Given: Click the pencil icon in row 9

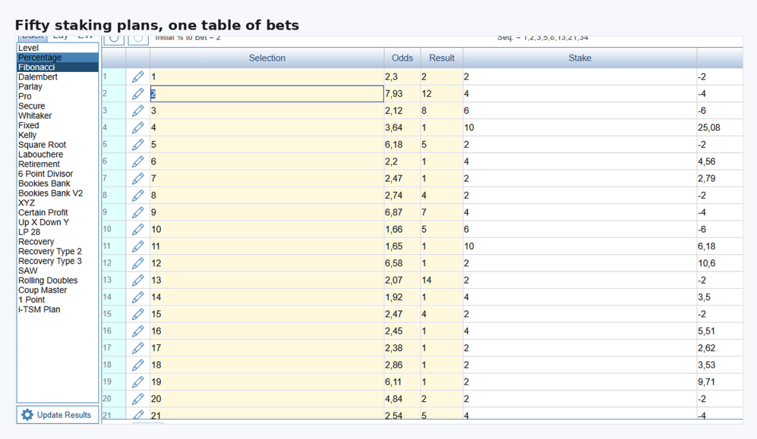Looking at the screenshot, I should coord(138,213).
